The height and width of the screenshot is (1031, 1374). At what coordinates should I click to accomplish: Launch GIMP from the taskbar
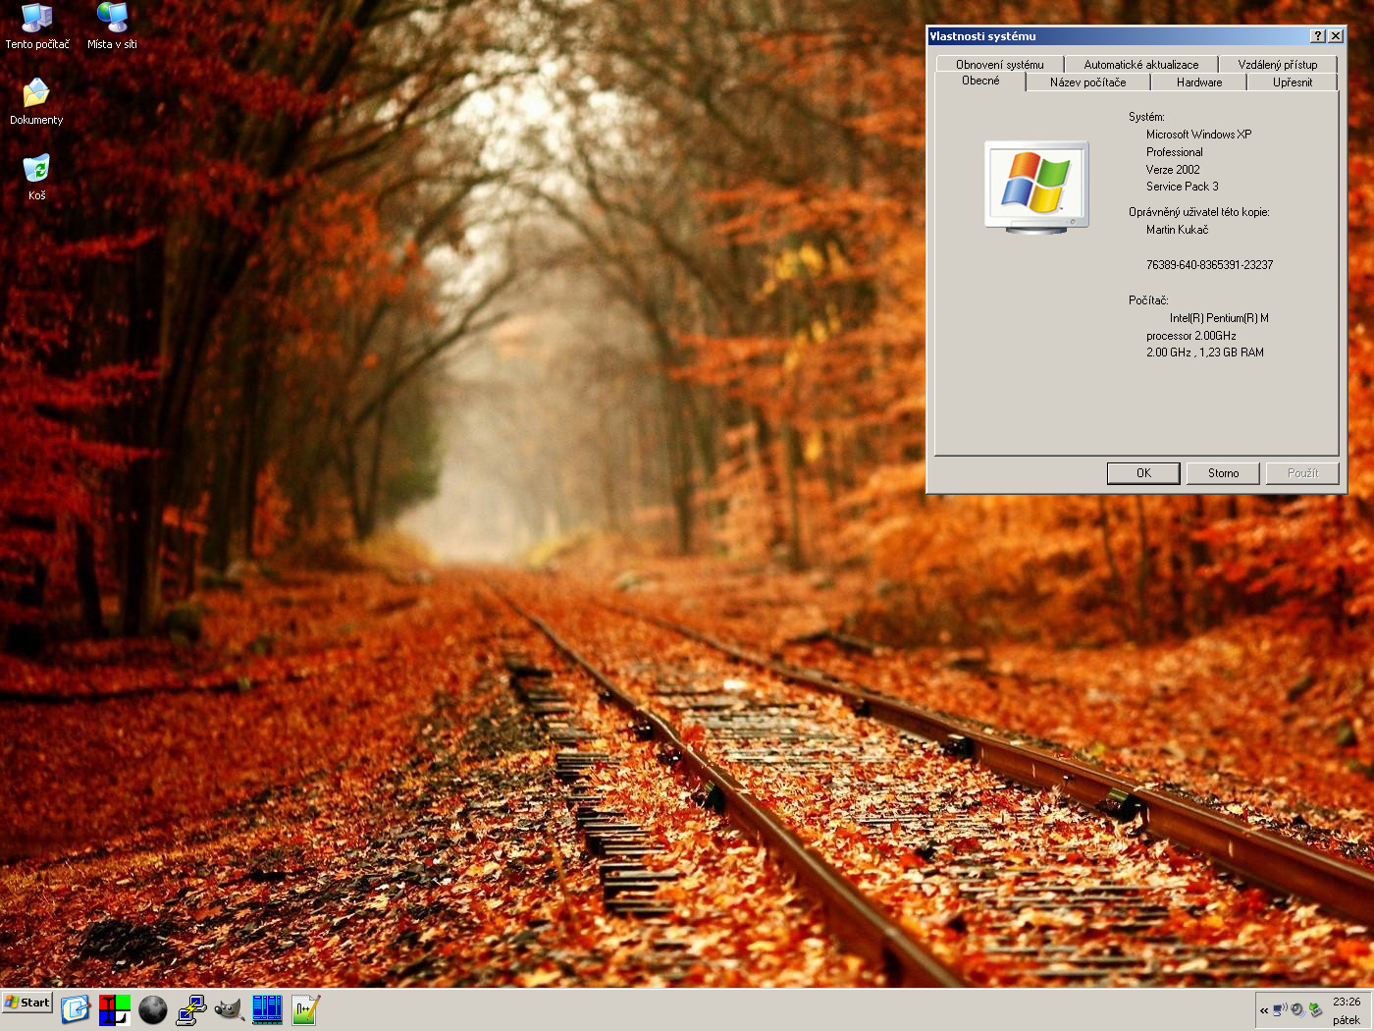click(x=229, y=1009)
